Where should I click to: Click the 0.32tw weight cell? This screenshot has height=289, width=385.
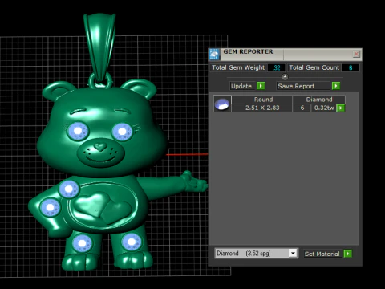coord(324,108)
